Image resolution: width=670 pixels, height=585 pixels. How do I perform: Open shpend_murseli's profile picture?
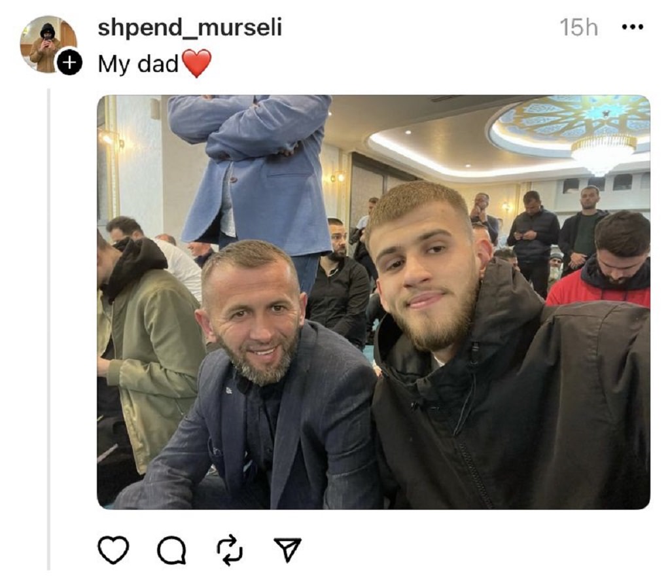(x=47, y=44)
